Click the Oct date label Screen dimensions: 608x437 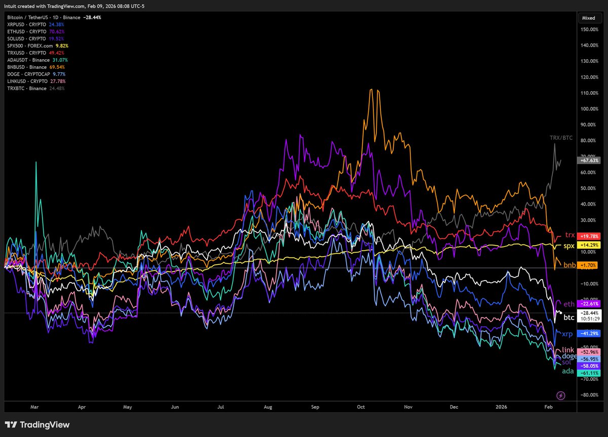tap(361, 407)
